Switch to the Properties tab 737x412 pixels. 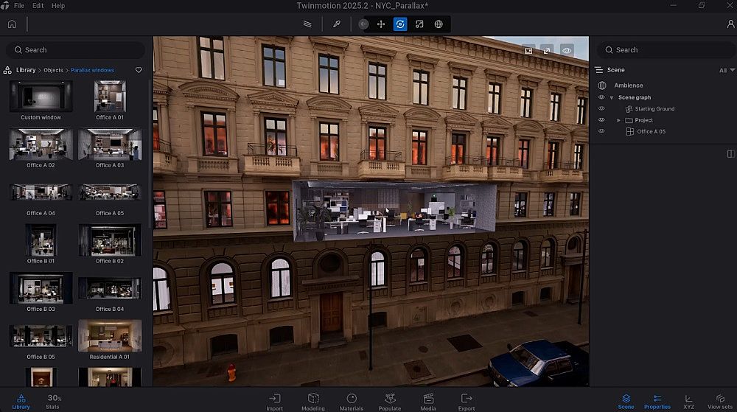[657, 402]
